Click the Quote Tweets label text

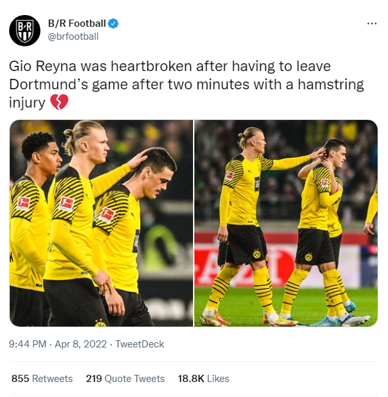134,379
